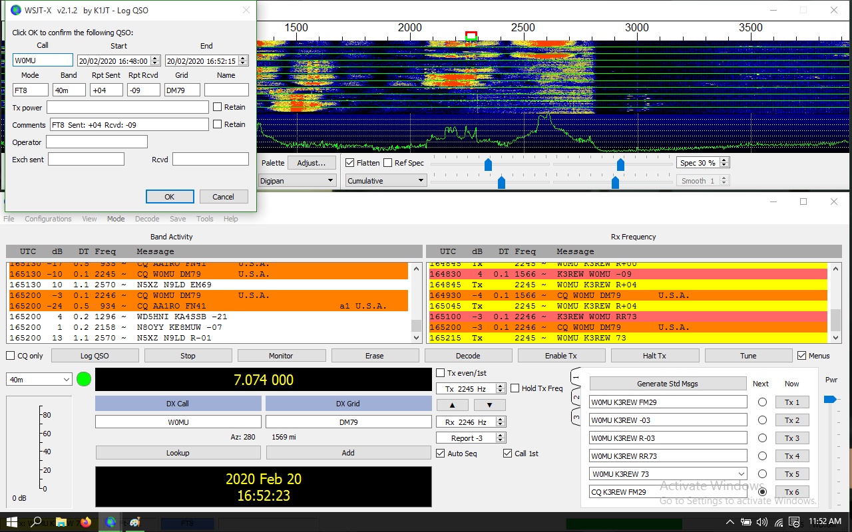Open the Windows Start menu
Viewport: 852px width, 532px height.
coord(12,522)
